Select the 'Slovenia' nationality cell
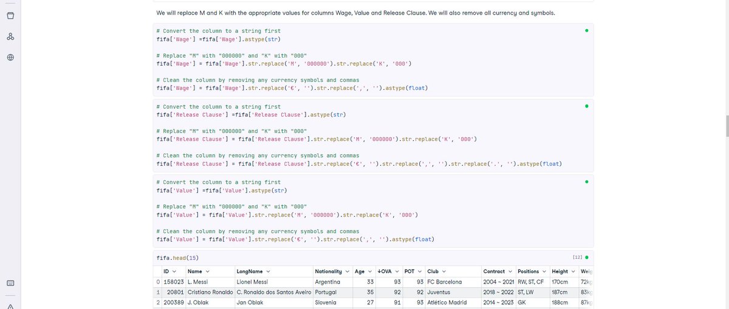Viewport: 729px width, 309px height. click(x=333, y=303)
